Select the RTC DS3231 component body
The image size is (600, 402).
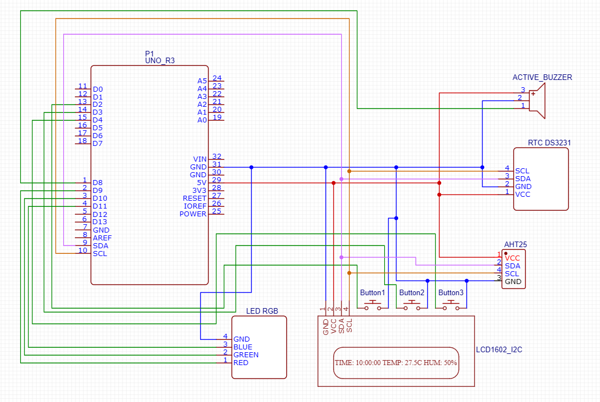coord(541,179)
